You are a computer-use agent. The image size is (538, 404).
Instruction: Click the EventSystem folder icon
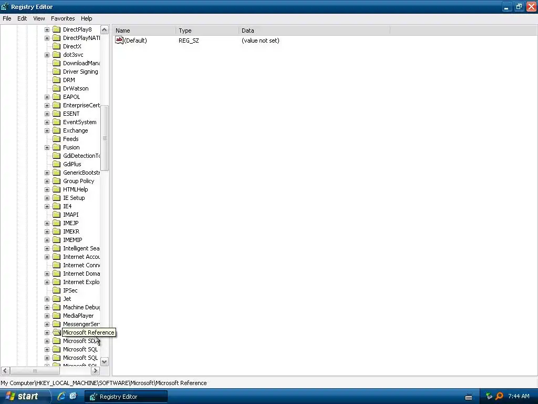click(x=57, y=122)
